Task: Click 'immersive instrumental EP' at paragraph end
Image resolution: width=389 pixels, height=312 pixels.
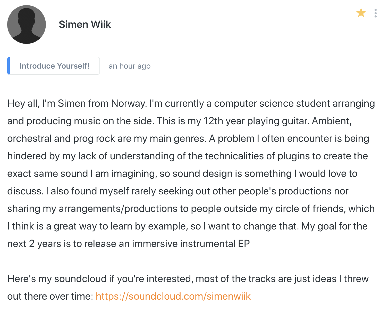Action: [191, 244]
